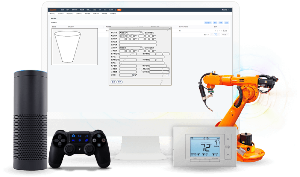300x177 pixels.
Task: Click the 查询 button in the dialog
Action: tap(113, 82)
